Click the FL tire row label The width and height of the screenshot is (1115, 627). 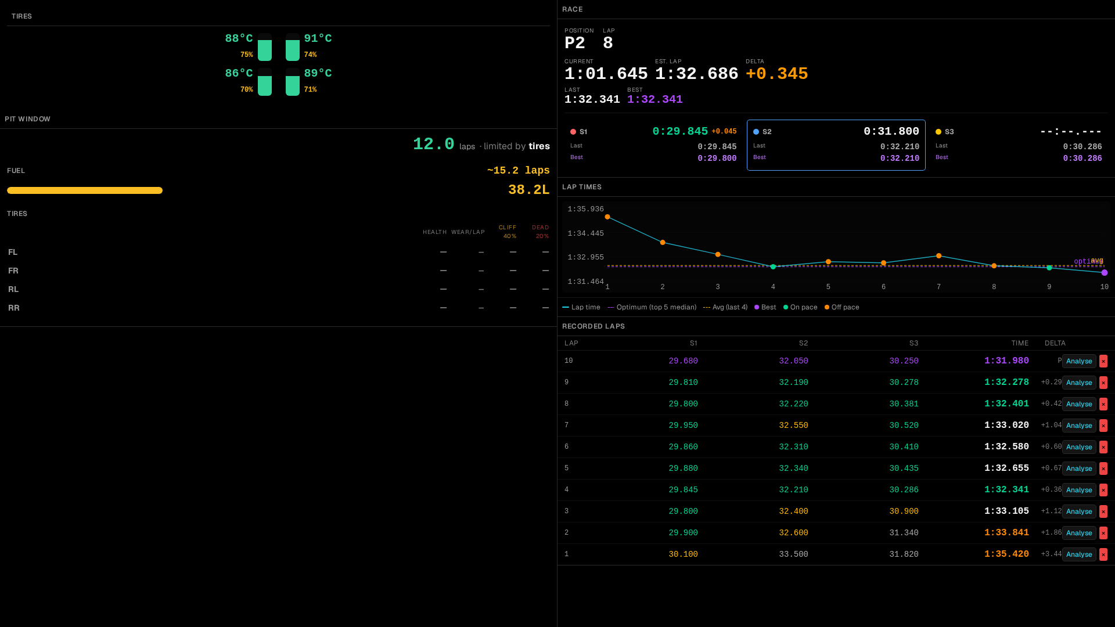13,252
